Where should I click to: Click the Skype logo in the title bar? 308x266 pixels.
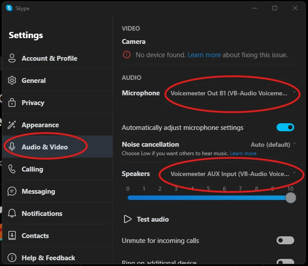click(x=9, y=8)
